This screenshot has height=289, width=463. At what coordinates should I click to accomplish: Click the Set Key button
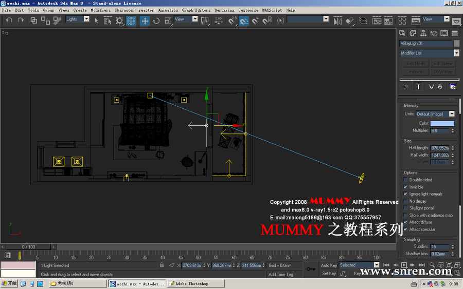[329, 274]
